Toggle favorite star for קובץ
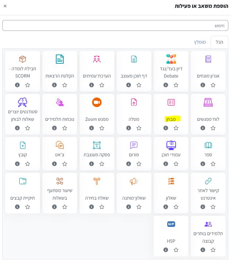231x264 pixels. (28, 164)
